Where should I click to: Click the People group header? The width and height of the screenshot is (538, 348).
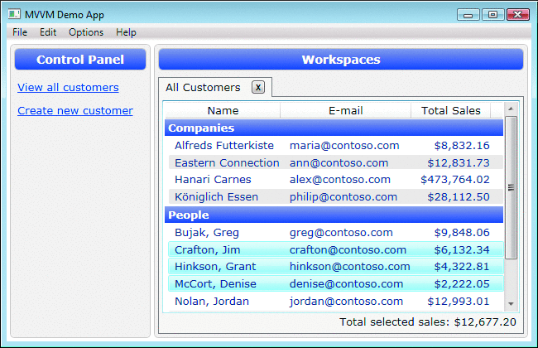[334, 215]
